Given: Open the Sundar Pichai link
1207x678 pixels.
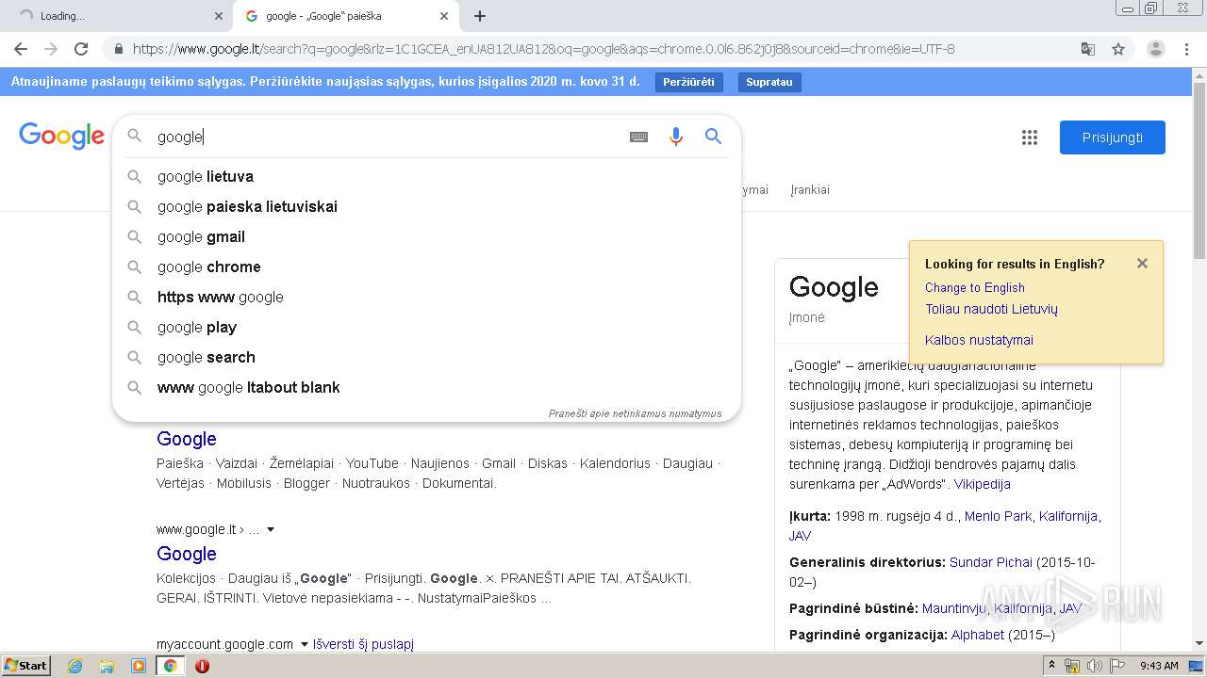Looking at the screenshot, I should (991, 562).
